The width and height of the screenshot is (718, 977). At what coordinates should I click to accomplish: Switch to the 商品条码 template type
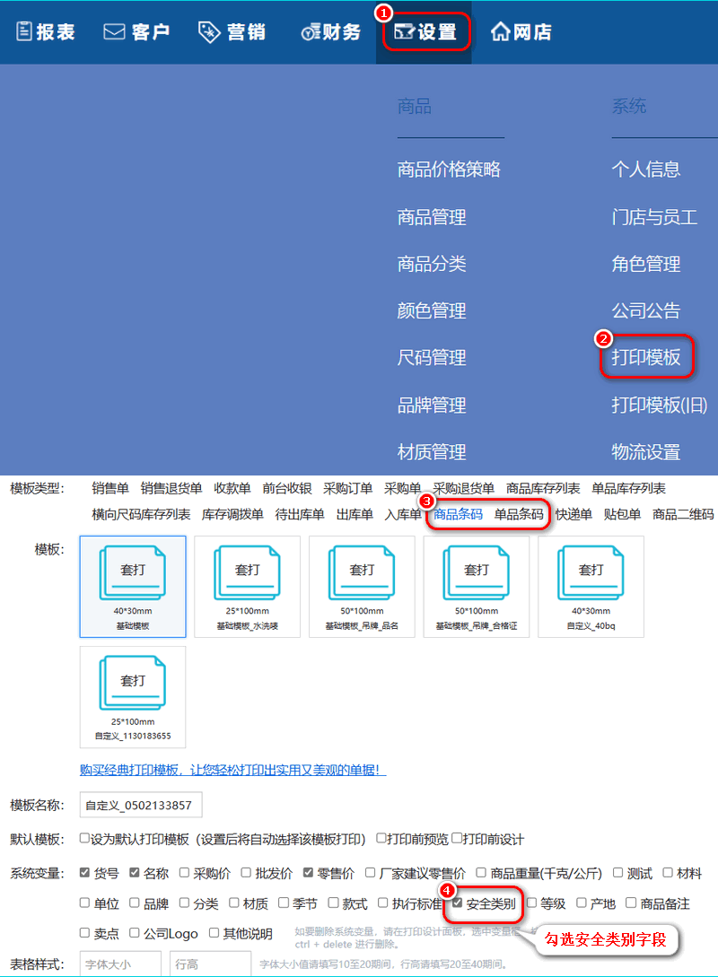458,514
